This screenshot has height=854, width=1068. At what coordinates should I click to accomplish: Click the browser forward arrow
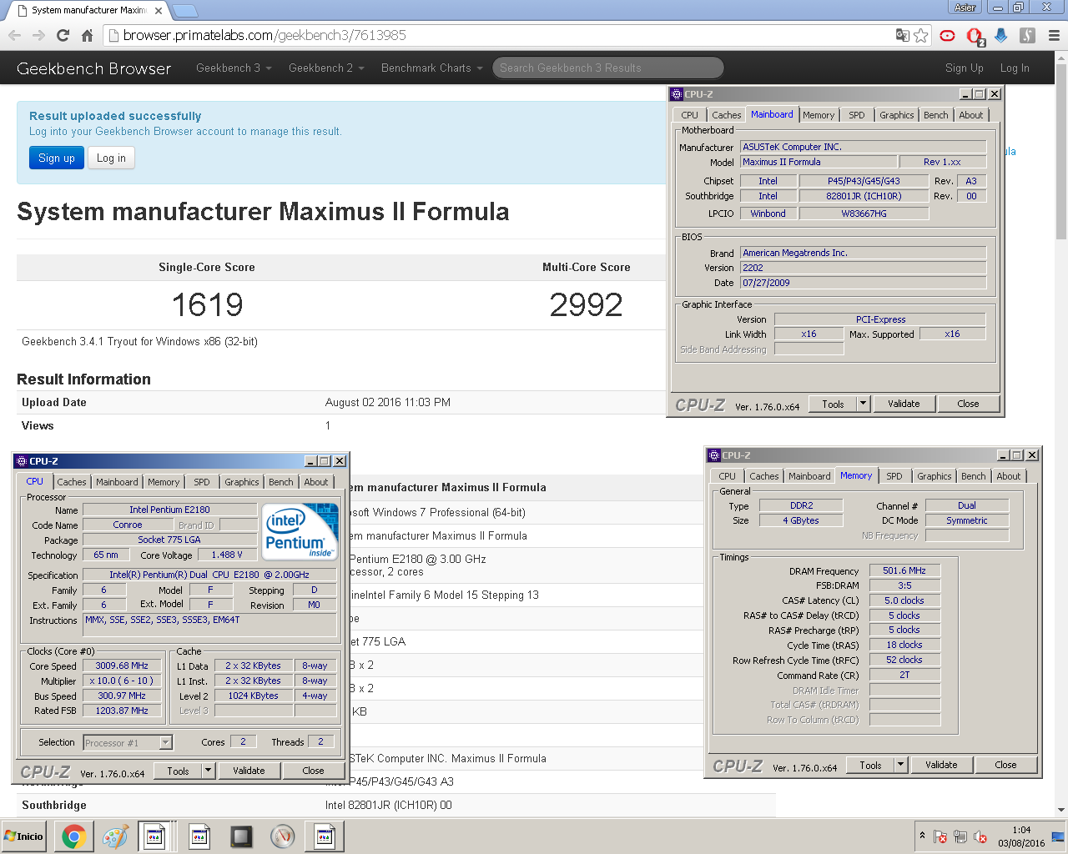[x=38, y=35]
